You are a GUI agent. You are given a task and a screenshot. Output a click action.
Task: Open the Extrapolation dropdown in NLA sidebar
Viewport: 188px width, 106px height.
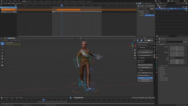point(150,11)
